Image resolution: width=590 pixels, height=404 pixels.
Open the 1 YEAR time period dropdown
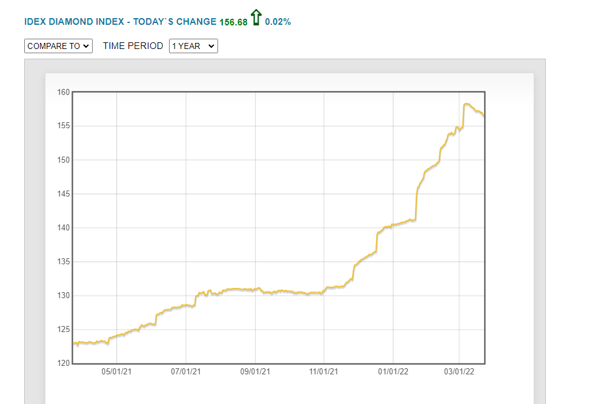click(193, 46)
